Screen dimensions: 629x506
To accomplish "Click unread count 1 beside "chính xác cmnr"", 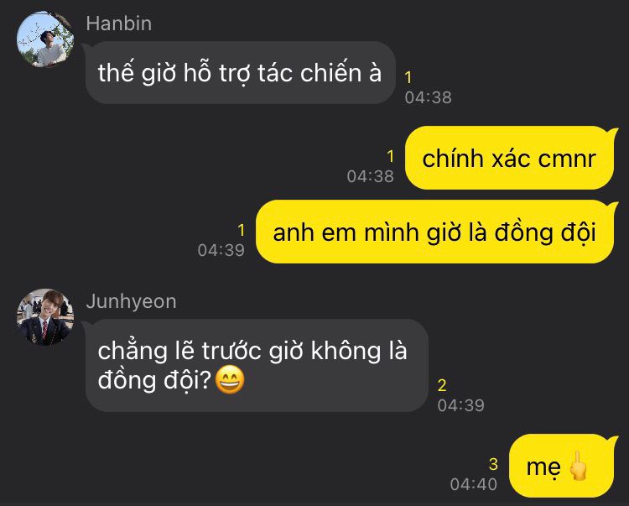I will [391, 156].
